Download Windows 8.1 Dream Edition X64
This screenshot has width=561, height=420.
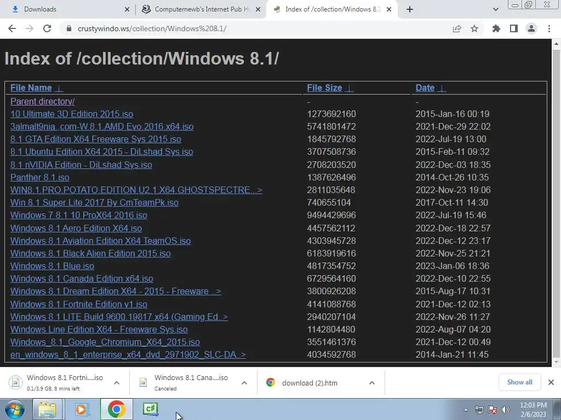[x=116, y=291]
